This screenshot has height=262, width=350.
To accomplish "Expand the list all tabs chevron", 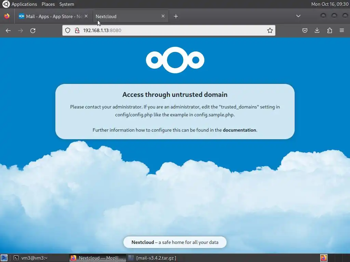I will 298,16.
